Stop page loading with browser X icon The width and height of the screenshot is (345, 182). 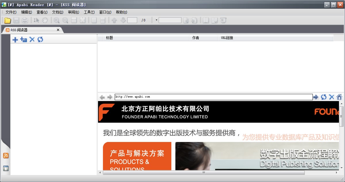tap(331, 97)
